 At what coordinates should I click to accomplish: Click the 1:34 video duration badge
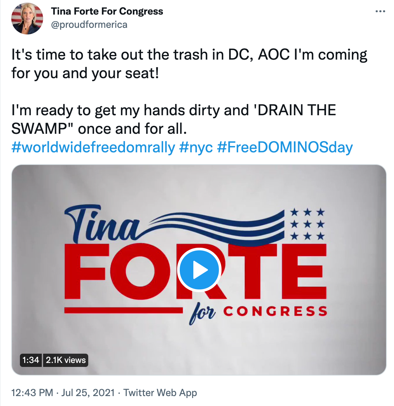point(31,360)
